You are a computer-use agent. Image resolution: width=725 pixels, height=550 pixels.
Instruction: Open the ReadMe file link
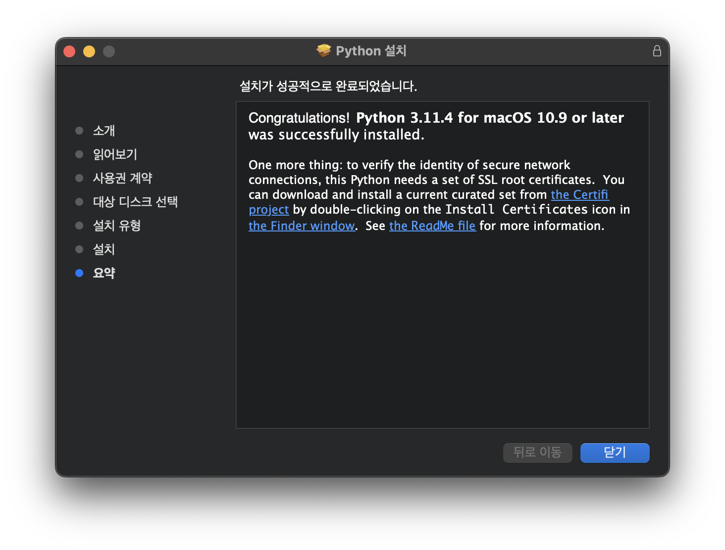tap(432, 226)
